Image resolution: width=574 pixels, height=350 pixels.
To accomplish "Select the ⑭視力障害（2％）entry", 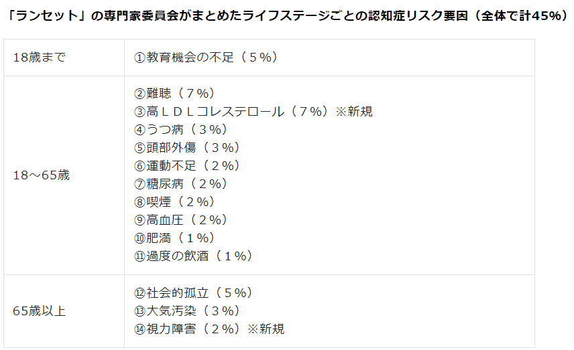I will coord(187,329).
